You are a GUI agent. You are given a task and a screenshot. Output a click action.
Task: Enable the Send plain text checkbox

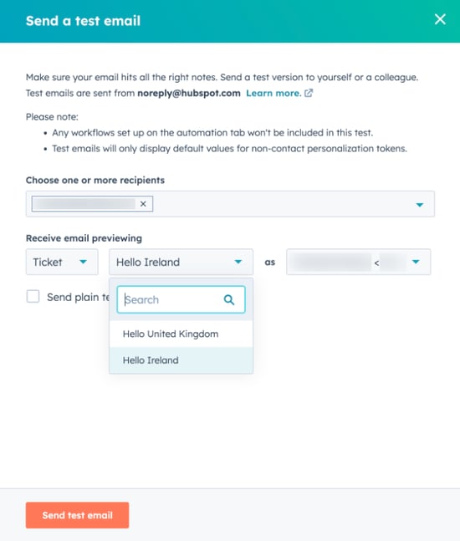[x=33, y=296]
